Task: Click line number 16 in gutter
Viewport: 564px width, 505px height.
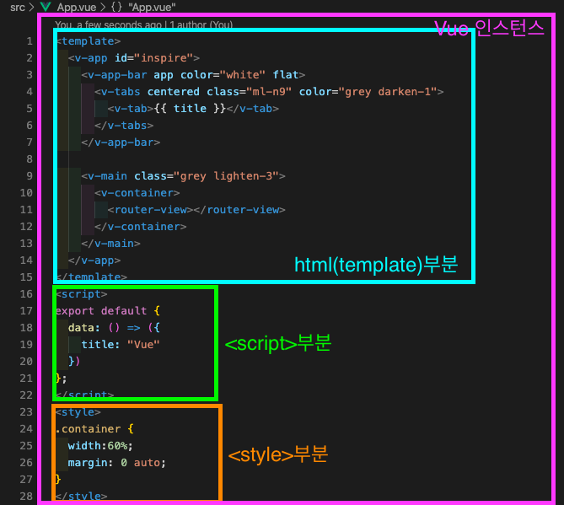Action: click(x=26, y=294)
